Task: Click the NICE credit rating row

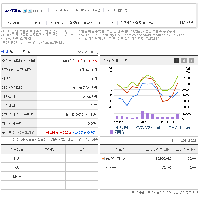Action: pos(49,176)
